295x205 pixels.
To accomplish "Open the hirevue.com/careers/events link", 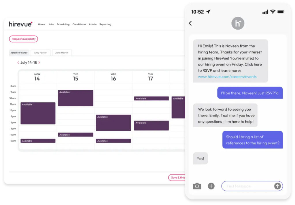I will (227, 77).
